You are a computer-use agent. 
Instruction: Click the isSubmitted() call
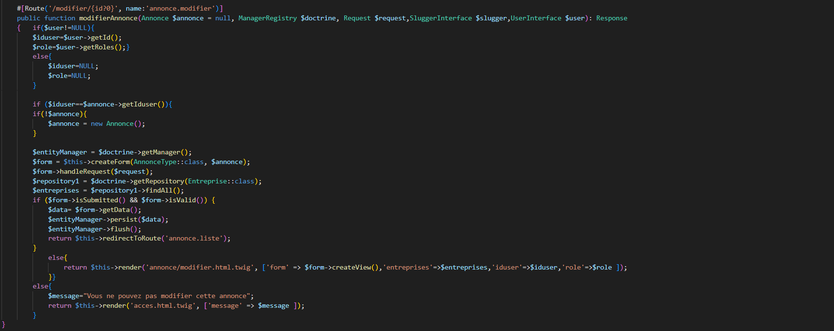(x=100, y=200)
